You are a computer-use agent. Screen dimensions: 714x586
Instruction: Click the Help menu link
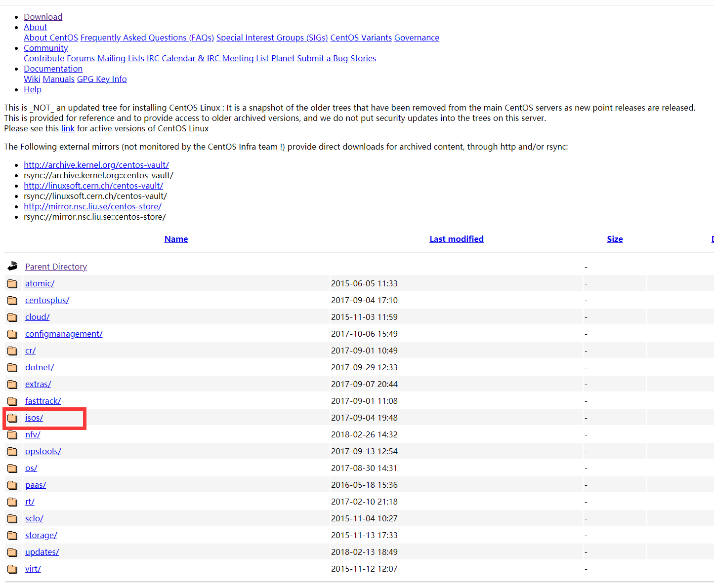pyautogui.click(x=33, y=89)
